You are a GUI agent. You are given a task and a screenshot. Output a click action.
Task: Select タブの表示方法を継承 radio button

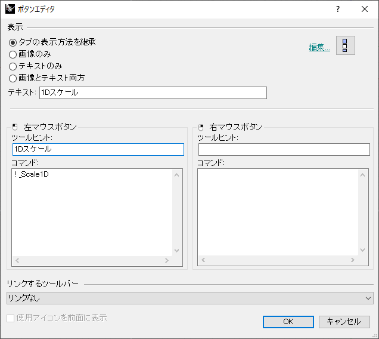(x=13, y=42)
